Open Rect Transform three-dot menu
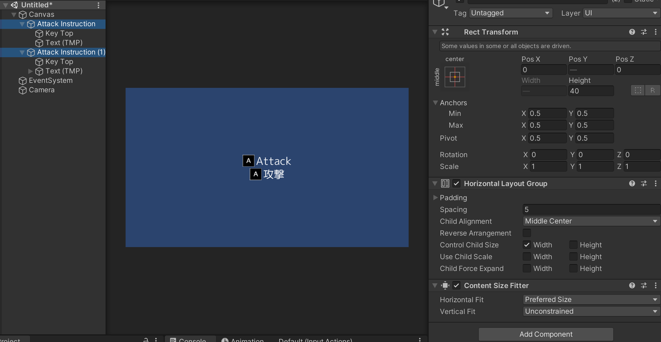This screenshot has height=342, width=661. point(655,32)
